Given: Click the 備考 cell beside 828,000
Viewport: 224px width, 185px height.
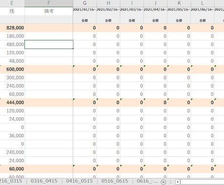Looking at the screenshot, I should pyautogui.click(x=49, y=28).
